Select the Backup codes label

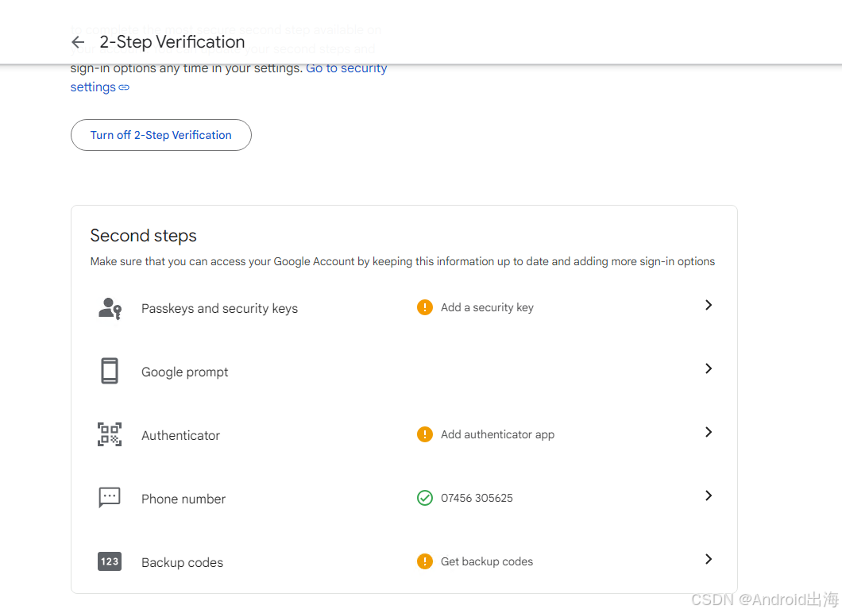click(182, 562)
